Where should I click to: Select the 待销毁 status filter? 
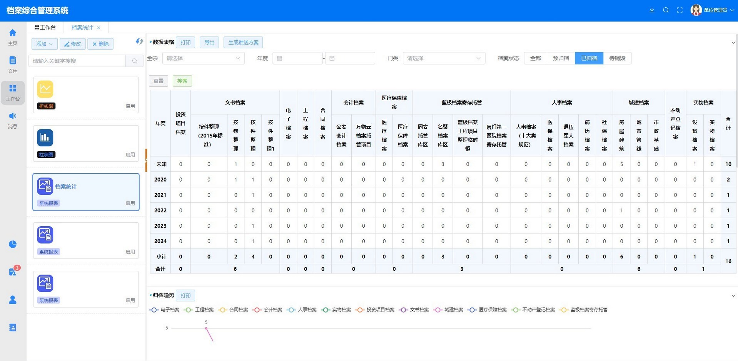(x=617, y=58)
